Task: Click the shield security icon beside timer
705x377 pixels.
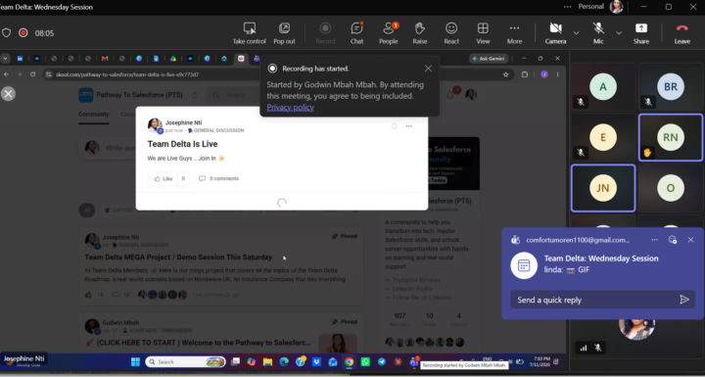Action: (6, 33)
